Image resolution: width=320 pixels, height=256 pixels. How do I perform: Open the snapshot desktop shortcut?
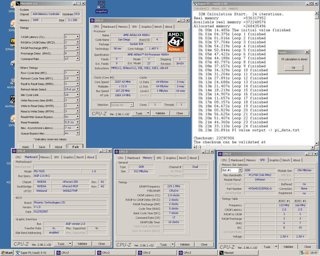tap(101, 7)
